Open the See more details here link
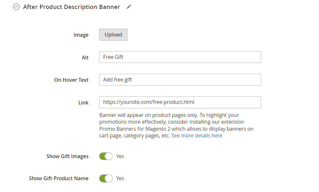 pyautogui.click(x=197, y=135)
